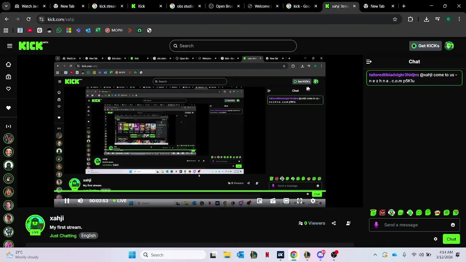The image size is (466, 262).
Task: Open Netflix from taskbar
Action: tap(267, 255)
